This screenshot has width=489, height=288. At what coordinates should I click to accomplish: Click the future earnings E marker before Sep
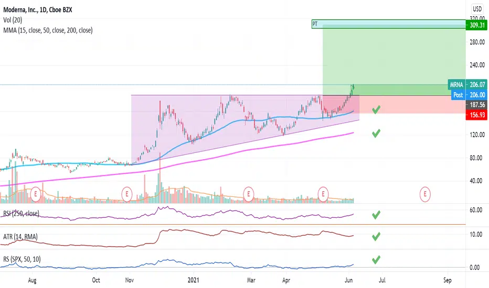point(425,194)
